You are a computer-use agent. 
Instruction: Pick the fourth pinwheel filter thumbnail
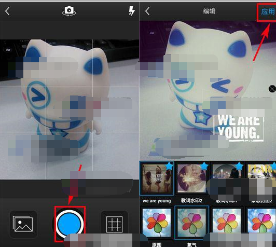[261, 223]
